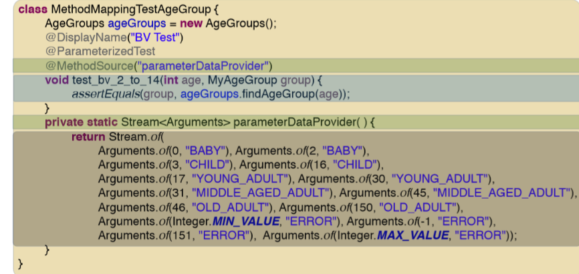Click the new AgeGroups() constructor call
The image size is (579, 274).
point(227,23)
